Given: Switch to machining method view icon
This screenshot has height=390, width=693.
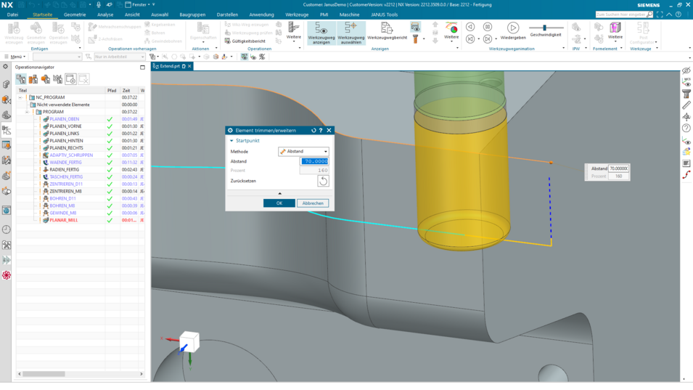Looking at the screenshot, I should (58, 79).
